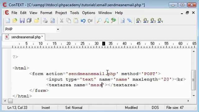Copy selection using copy icon
This screenshot has height=112, width=199.
(69, 21)
